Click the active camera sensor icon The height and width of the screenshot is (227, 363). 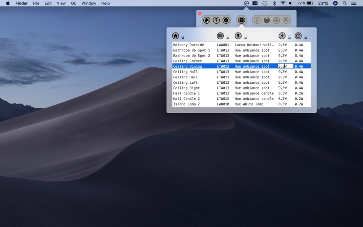pyautogui.click(x=241, y=20)
